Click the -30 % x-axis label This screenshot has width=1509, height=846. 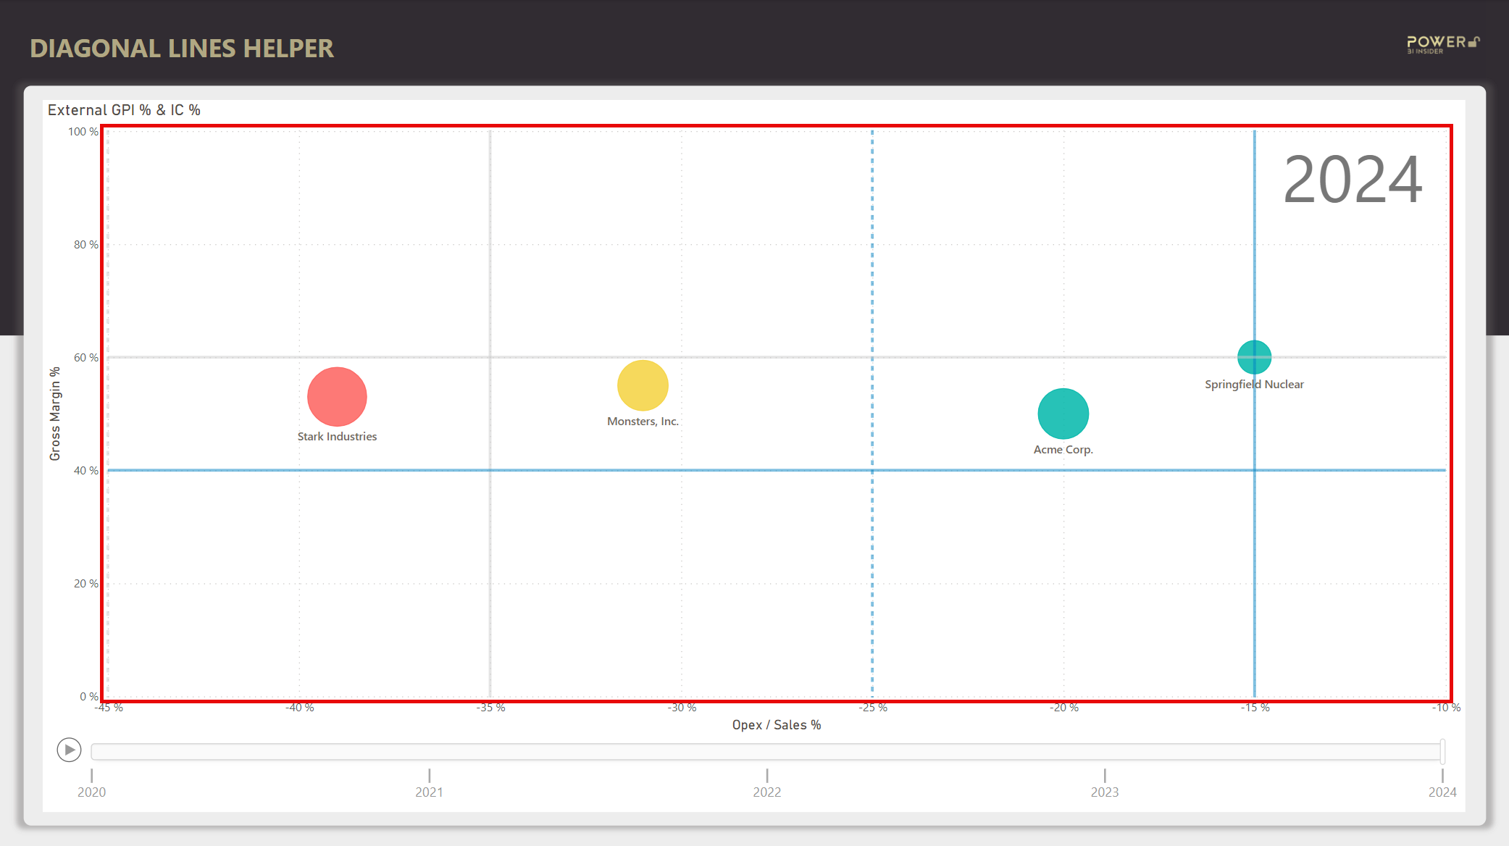click(682, 708)
